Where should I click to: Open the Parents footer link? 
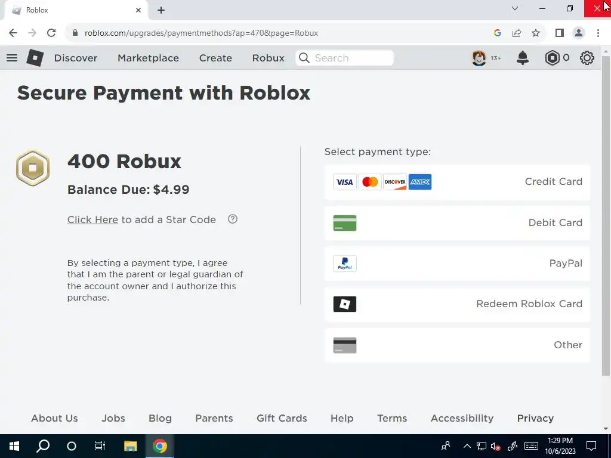pos(214,418)
